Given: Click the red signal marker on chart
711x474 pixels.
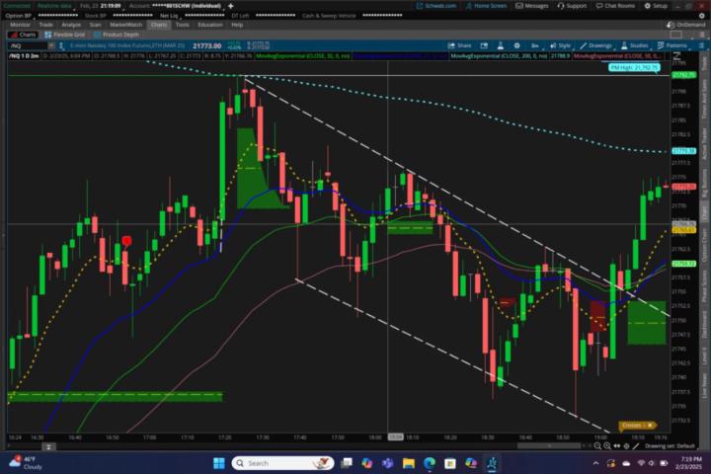Looking at the screenshot, I should pyautogui.click(x=126, y=241).
